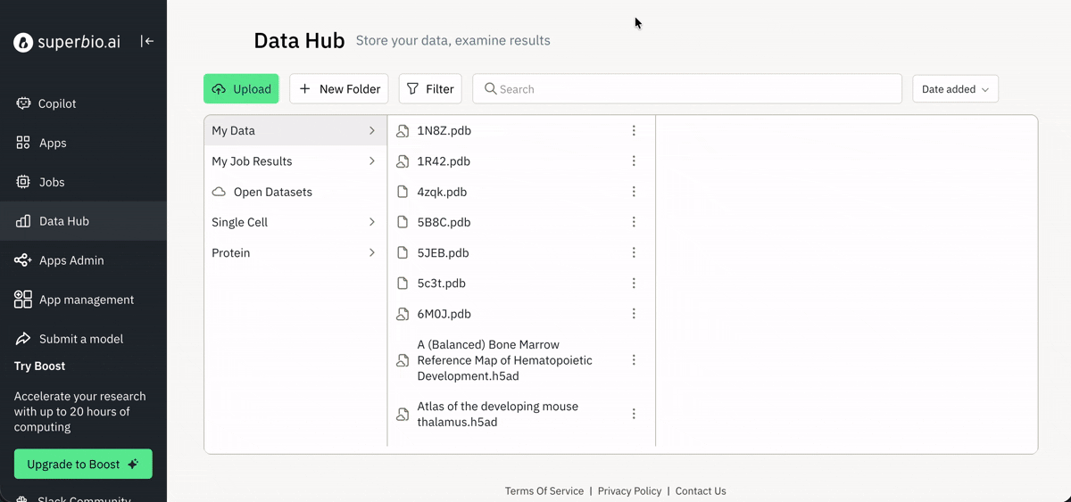Expand the Single Cell folder chevron

click(x=372, y=222)
